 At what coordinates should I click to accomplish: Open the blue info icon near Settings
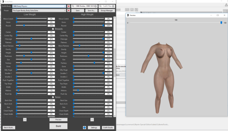coord(85,128)
